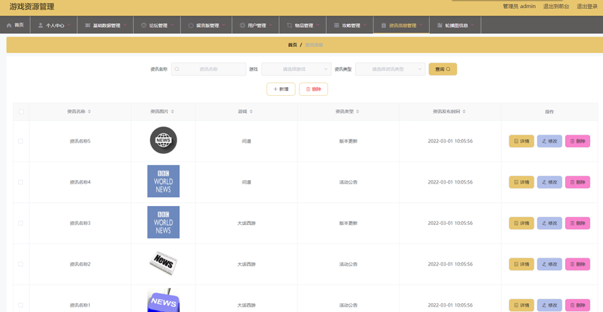This screenshot has height=312, width=603.
Task: Click the 论坛管理 menu icon
Action: [x=144, y=25]
